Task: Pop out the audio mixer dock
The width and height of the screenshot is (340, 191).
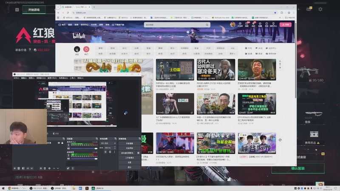Action: pos(97,139)
